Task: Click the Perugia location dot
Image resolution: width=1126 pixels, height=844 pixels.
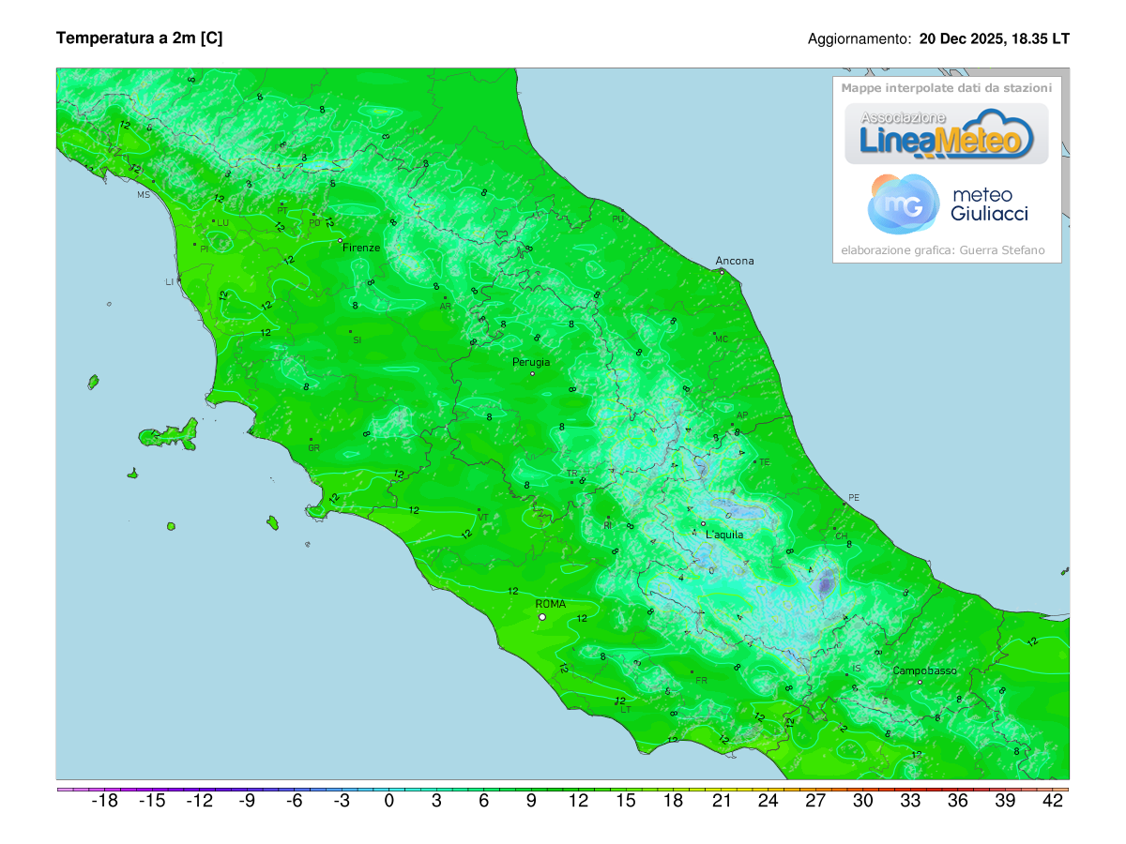Action: pyautogui.click(x=532, y=371)
